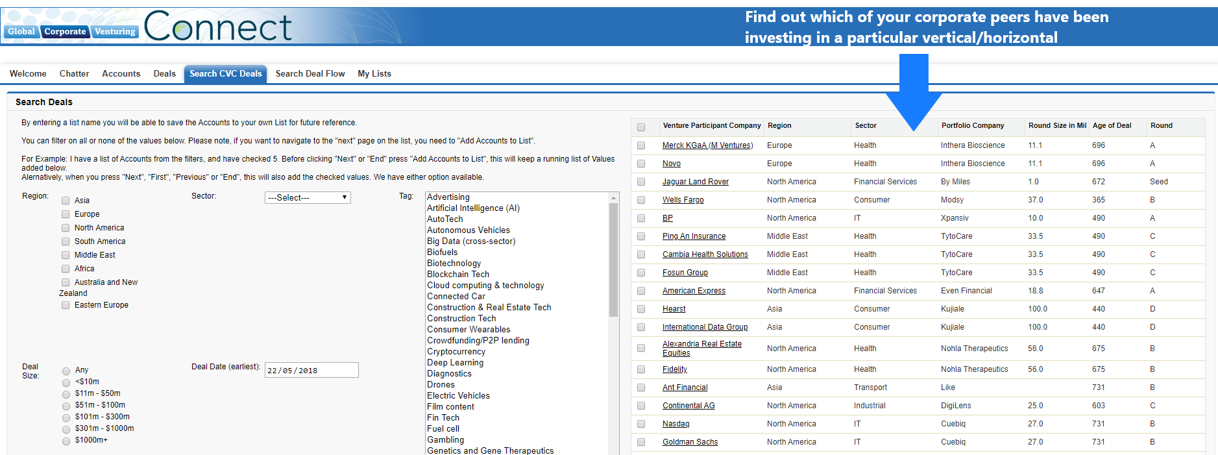Screen dimensions: 1218x455
Task: Enable the North America region filter
Action: [x=66, y=228]
